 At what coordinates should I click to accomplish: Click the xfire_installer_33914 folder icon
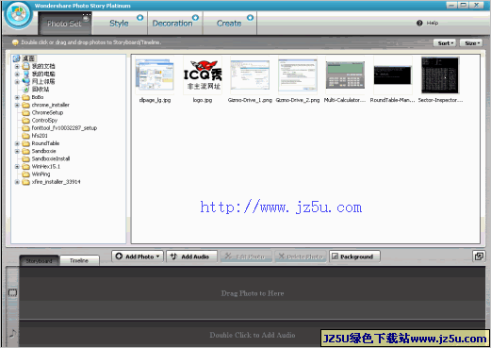click(x=26, y=182)
